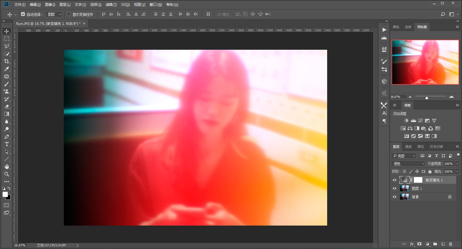The width and height of the screenshot is (462, 249).
Task: Select the Zoom tool
Action: pos(7,174)
